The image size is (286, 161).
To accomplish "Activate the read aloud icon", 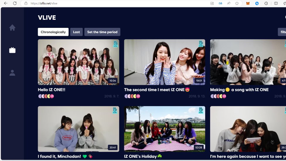I will (229, 3).
